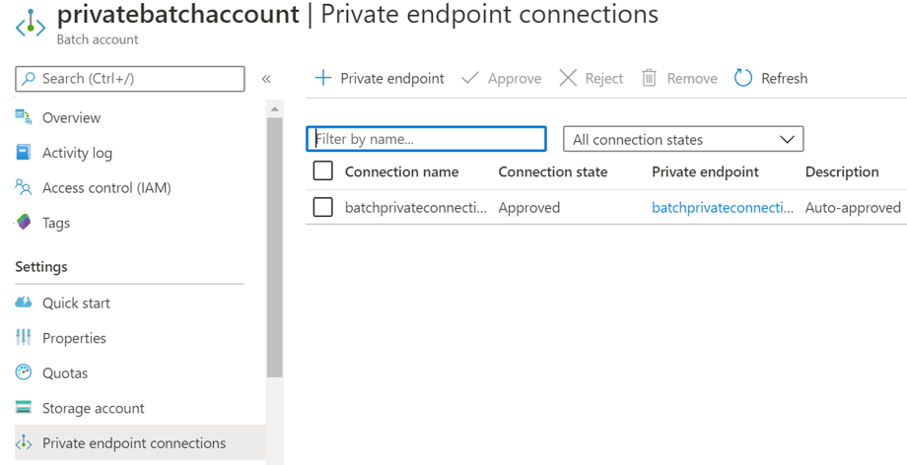Collapse the sidebar with double chevron
The height and width of the screenshot is (465, 907).
(266, 79)
